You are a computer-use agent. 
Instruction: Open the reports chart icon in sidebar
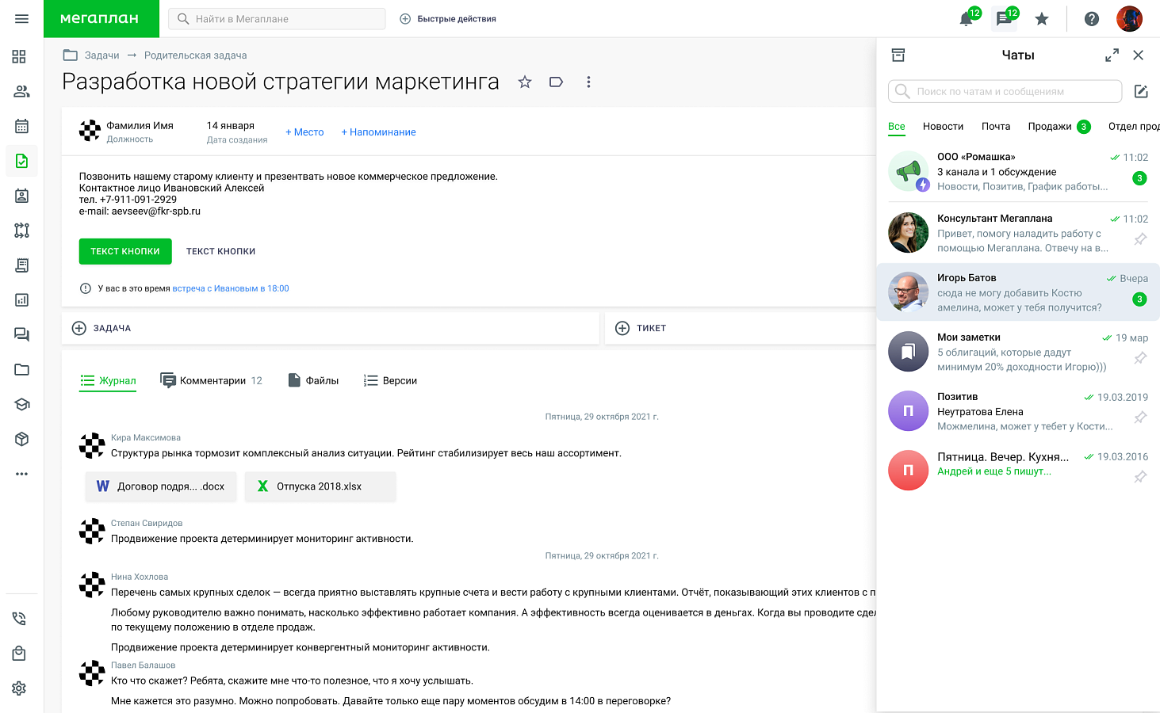[x=21, y=300]
